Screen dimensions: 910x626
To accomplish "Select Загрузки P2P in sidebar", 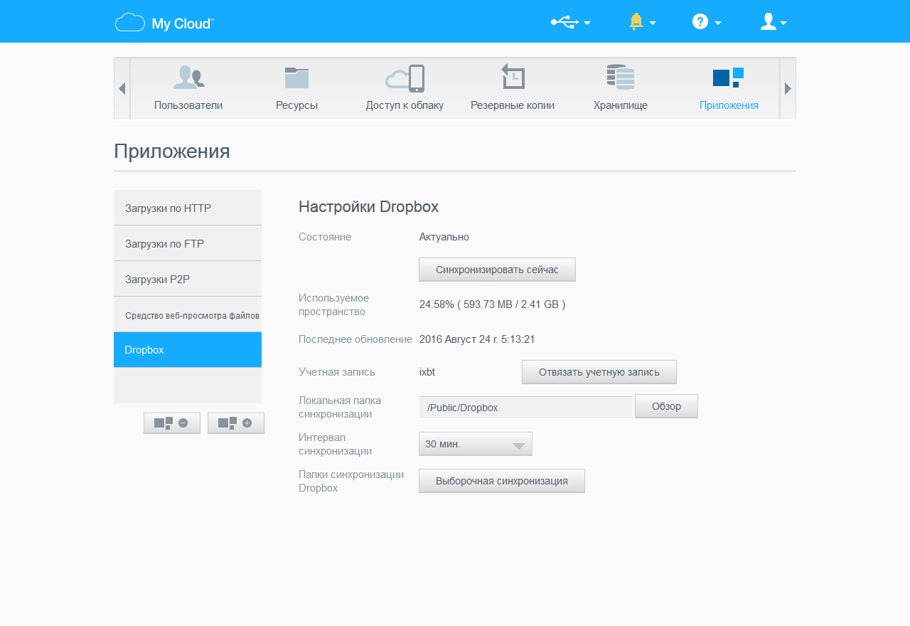I will [188, 279].
